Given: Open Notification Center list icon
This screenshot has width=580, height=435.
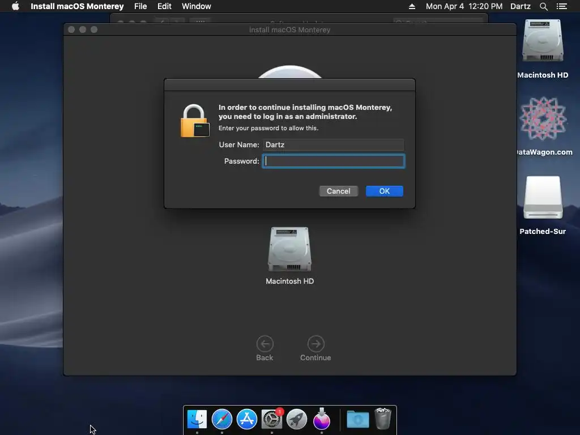Looking at the screenshot, I should 561,6.
